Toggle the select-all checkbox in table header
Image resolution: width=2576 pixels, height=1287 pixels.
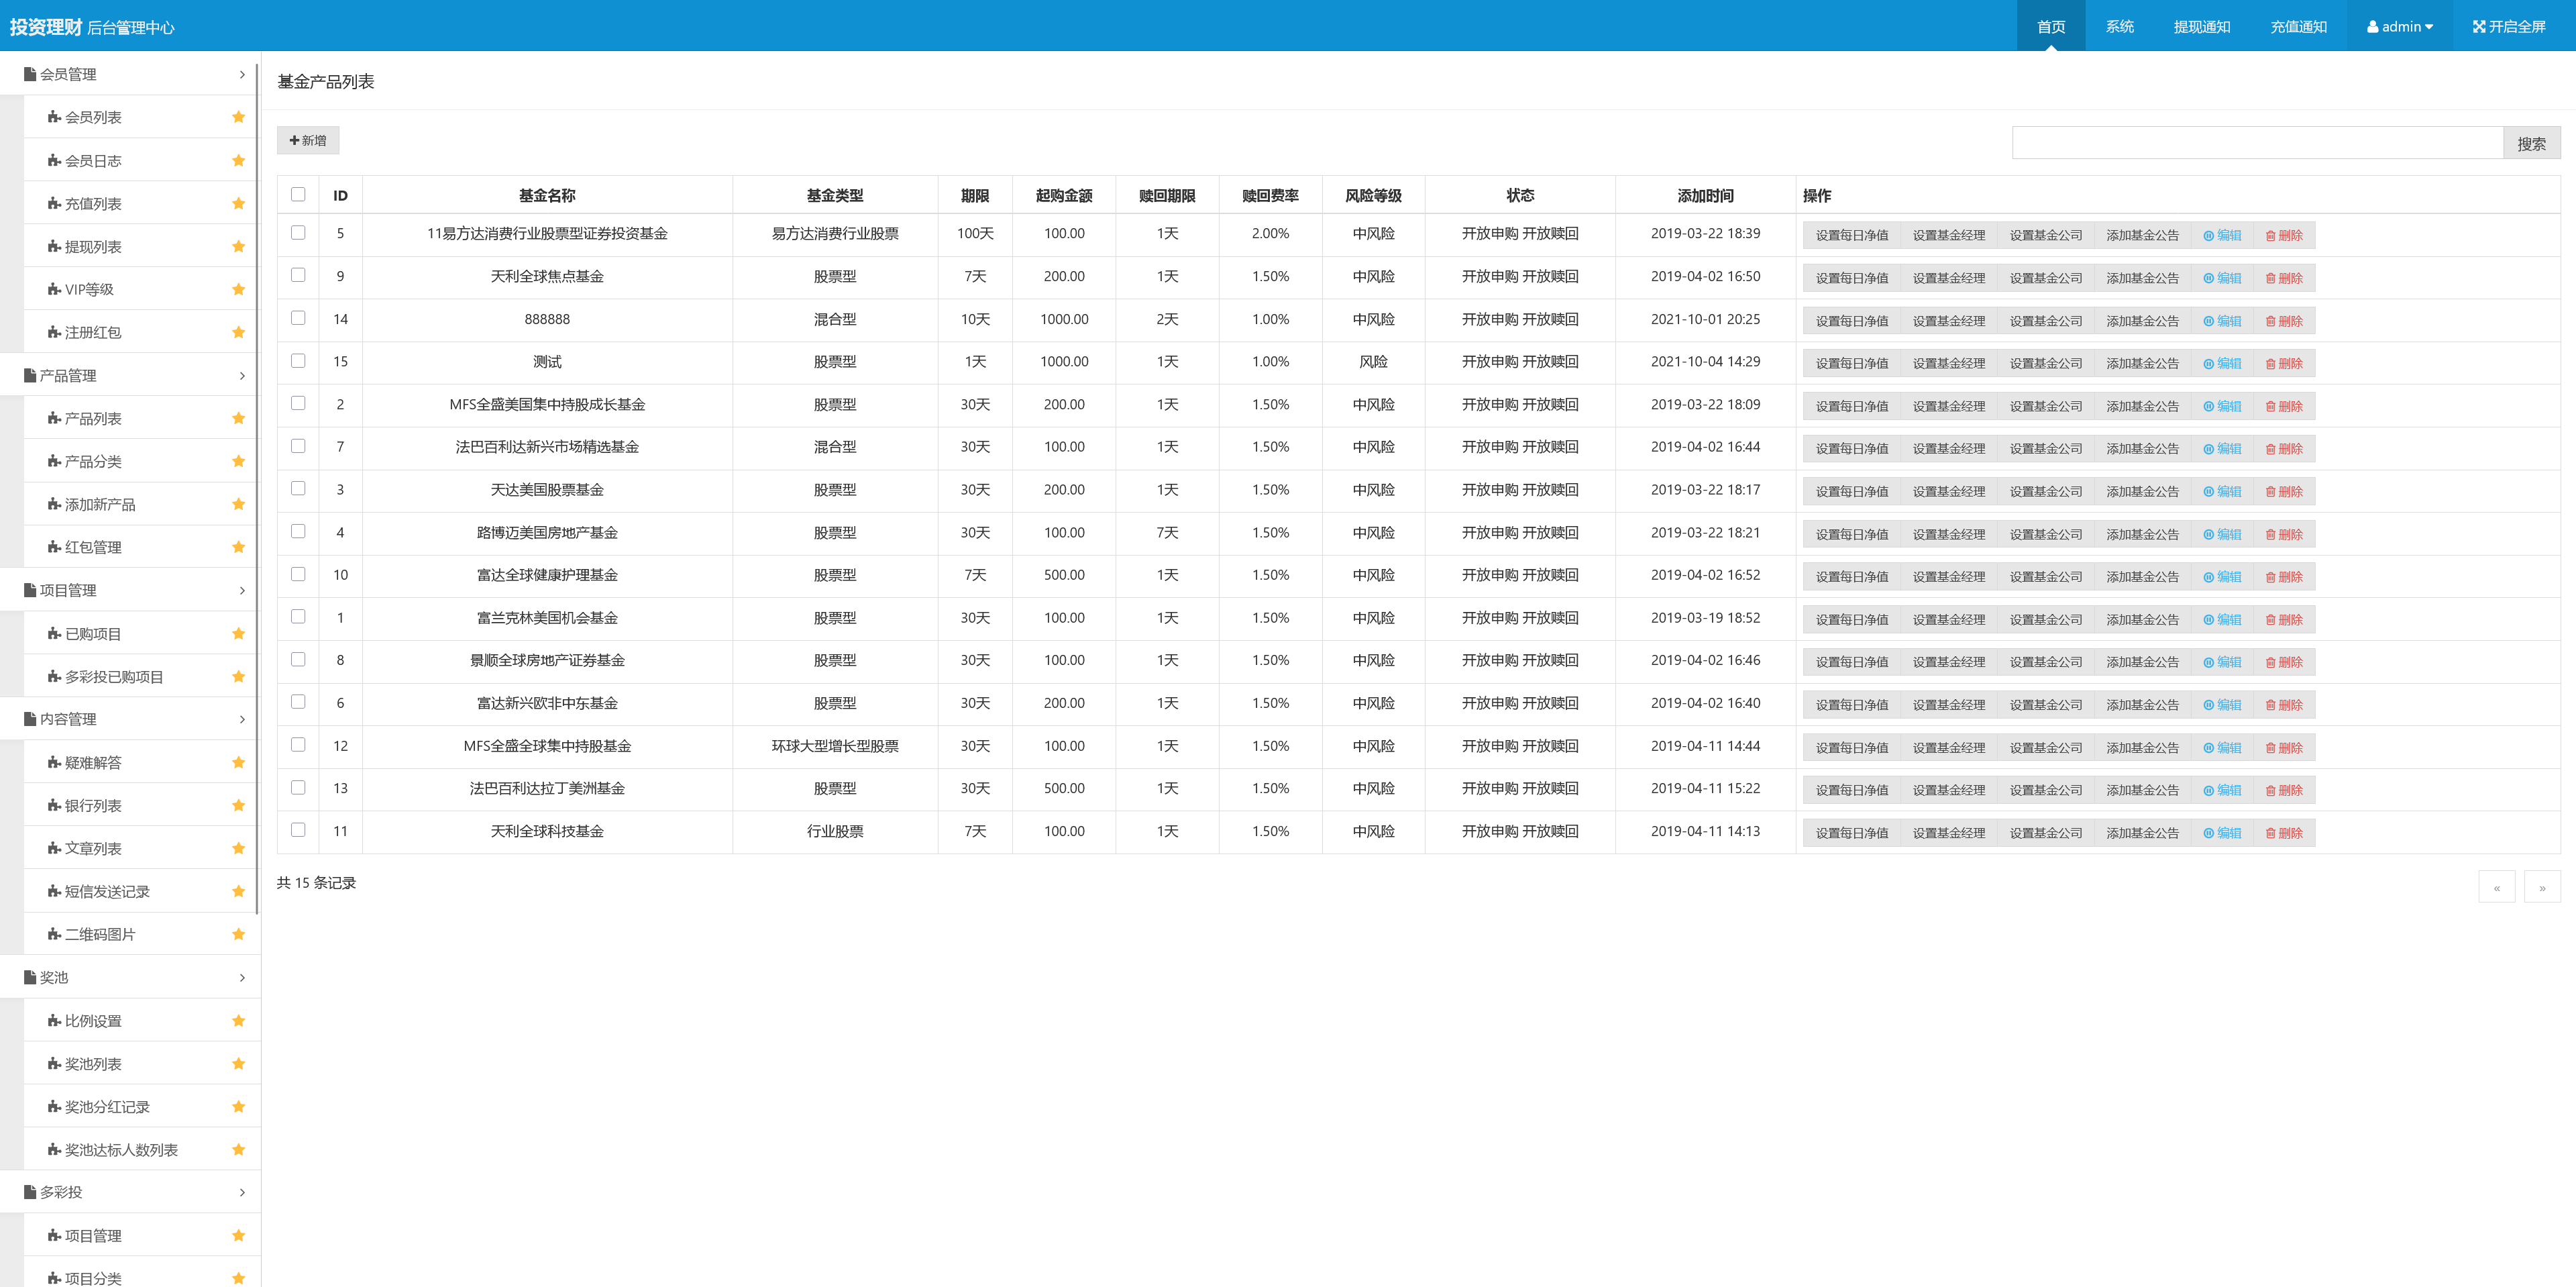pyautogui.click(x=298, y=195)
